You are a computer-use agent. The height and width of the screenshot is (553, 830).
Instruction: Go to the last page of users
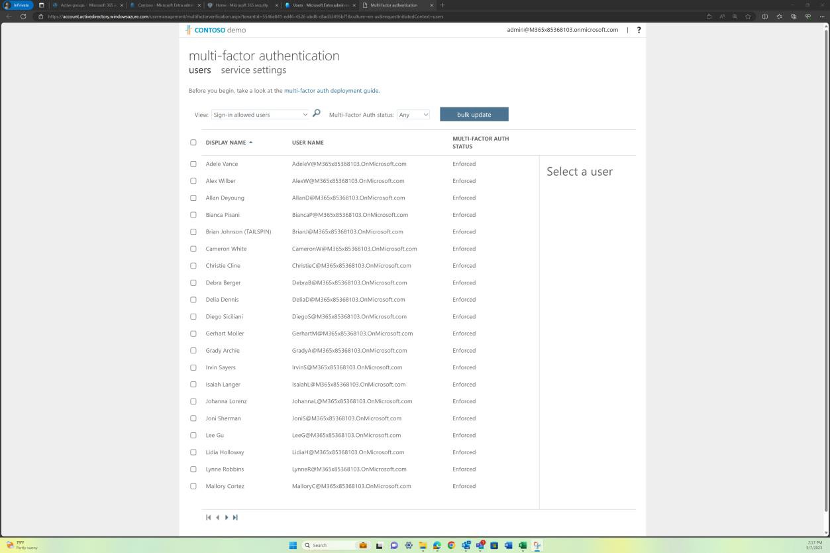235,517
